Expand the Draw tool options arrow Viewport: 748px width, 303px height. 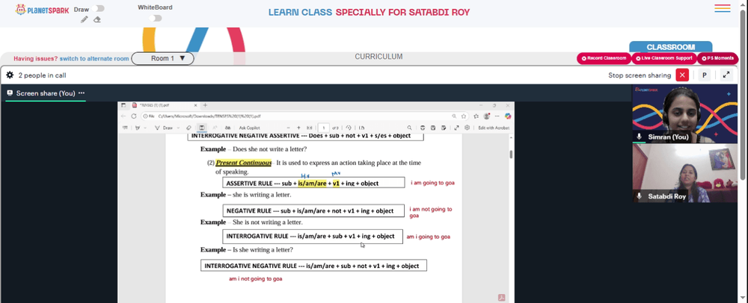(179, 128)
